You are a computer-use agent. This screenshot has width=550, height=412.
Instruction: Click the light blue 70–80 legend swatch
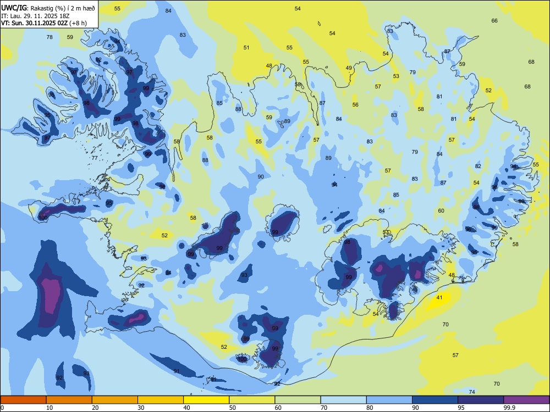tap(343, 400)
